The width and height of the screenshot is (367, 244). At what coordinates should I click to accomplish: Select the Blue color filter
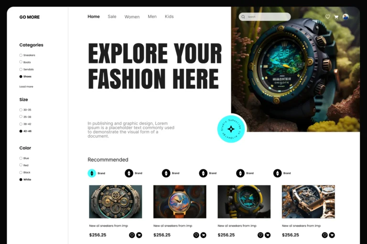(x=21, y=158)
